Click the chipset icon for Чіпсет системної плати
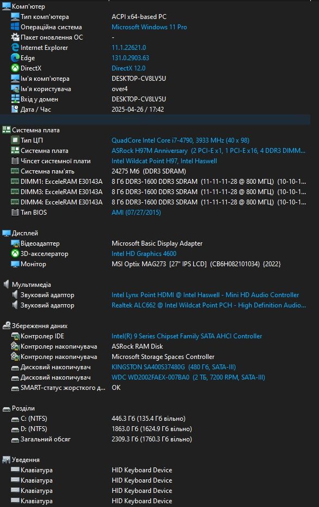The height and width of the screenshot is (507, 319). coord(15,161)
